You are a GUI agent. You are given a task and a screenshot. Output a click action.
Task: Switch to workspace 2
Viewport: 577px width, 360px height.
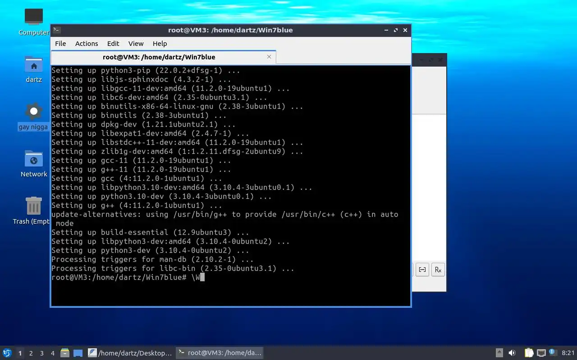[31, 353]
